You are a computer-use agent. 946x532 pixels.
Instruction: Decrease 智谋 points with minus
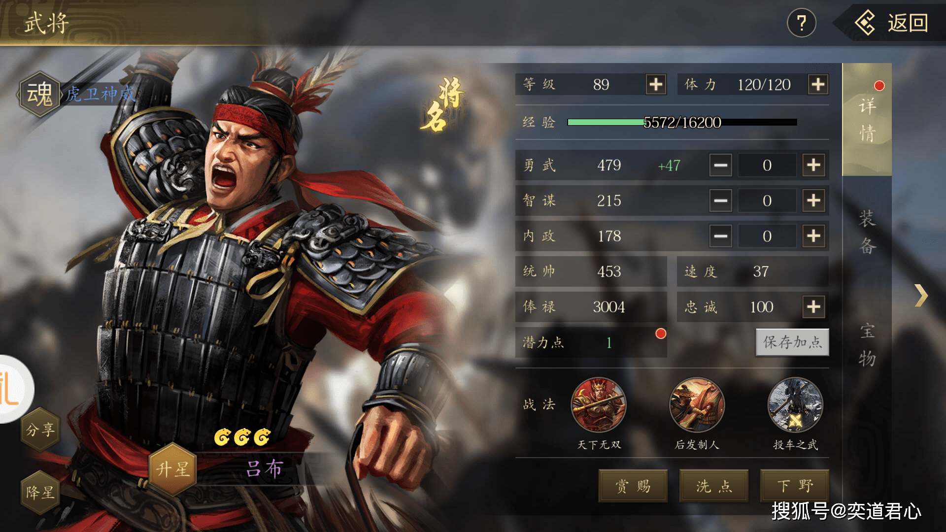coord(721,200)
